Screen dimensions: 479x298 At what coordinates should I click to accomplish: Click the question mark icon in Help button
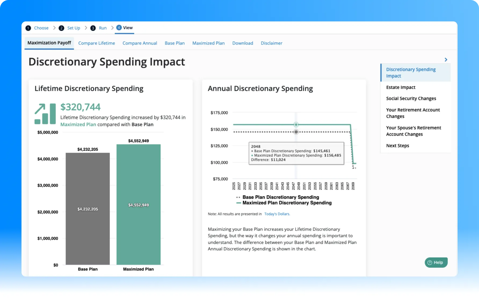(x=430, y=263)
